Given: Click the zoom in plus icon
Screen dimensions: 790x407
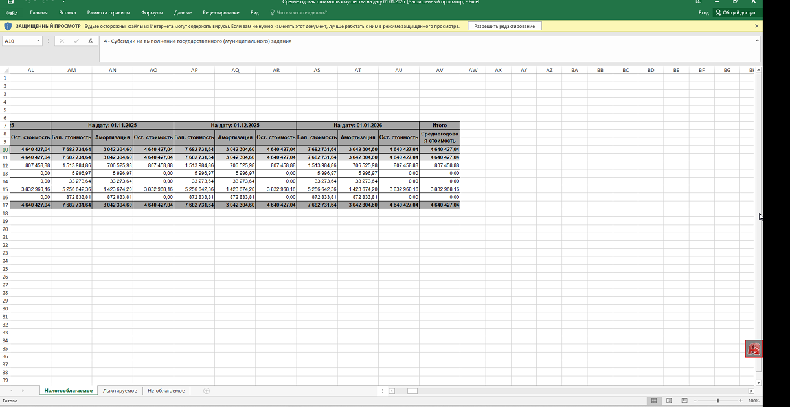Looking at the screenshot, I should coord(740,401).
